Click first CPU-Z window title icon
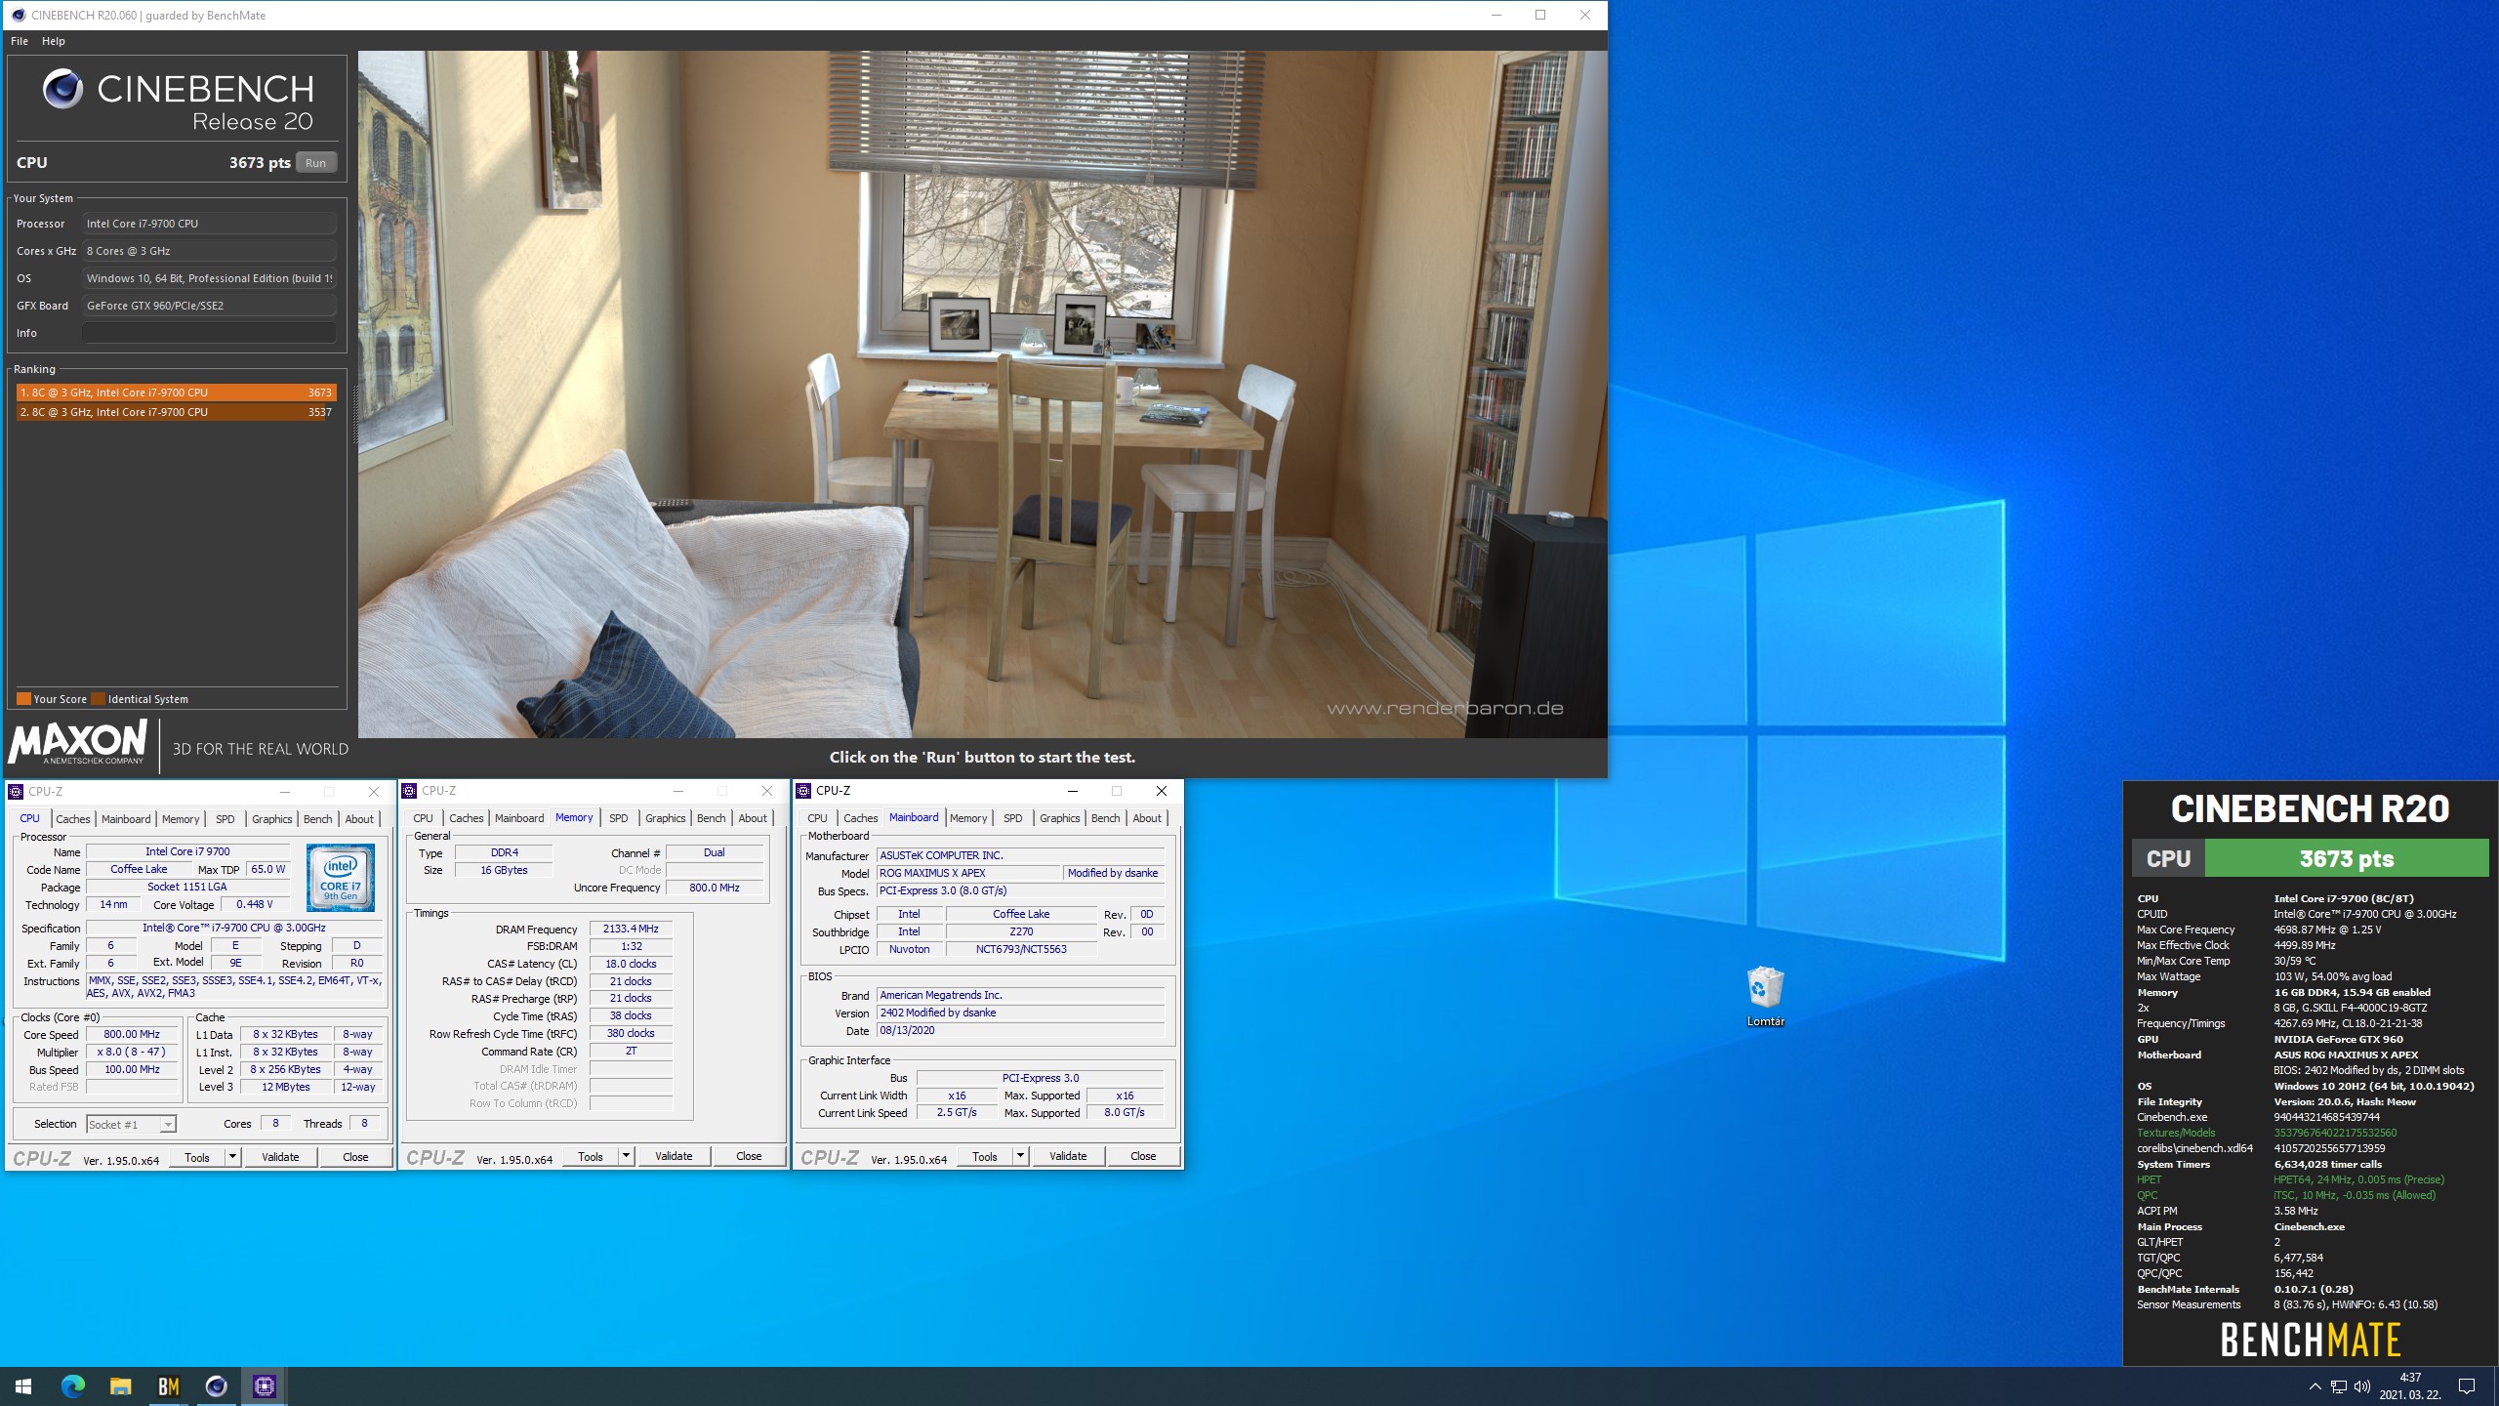This screenshot has height=1406, width=2499. coord(16,792)
